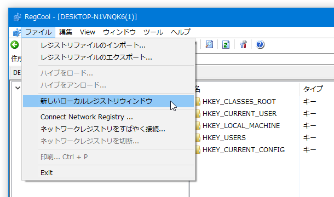Click the RegCool title bar app icon
The width and height of the screenshot is (334, 197).
coord(17,17)
